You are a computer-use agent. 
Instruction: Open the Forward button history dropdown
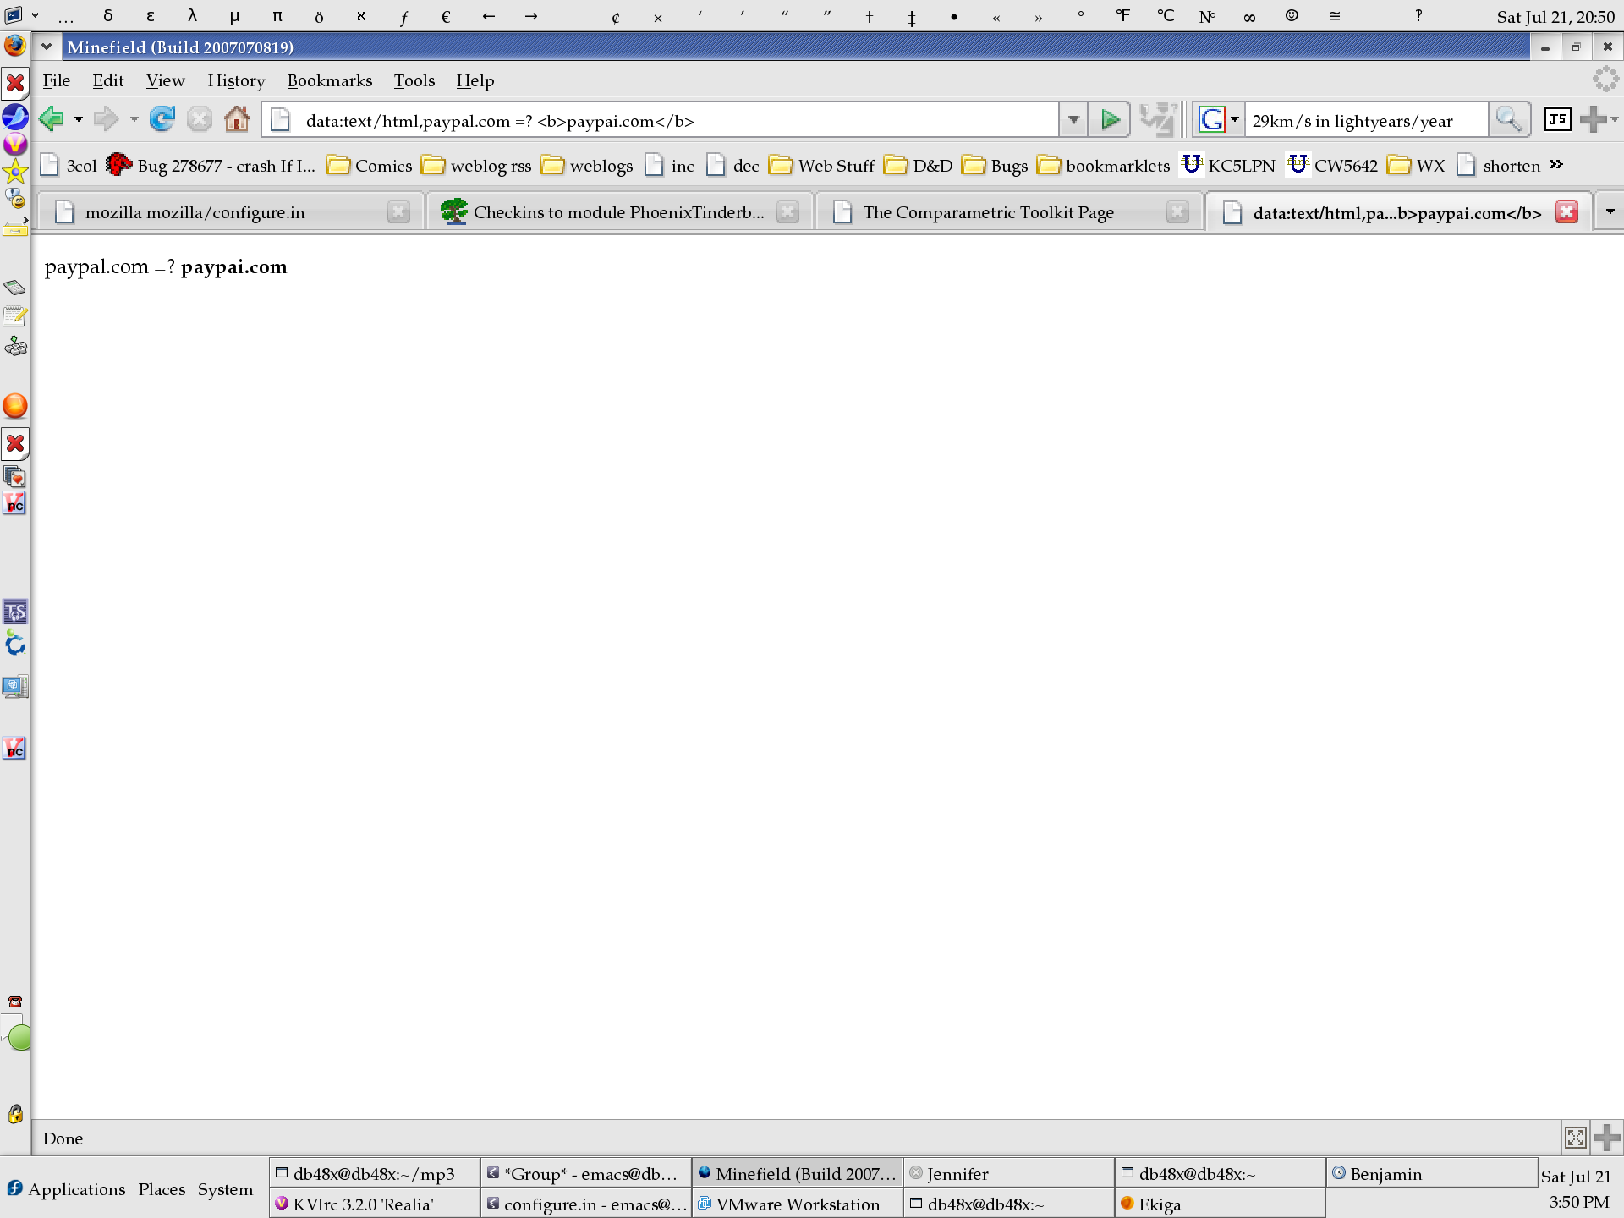coord(134,120)
